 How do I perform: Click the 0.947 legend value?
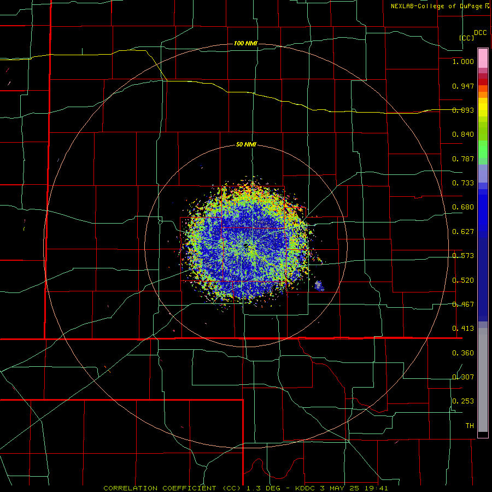[x=463, y=86]
